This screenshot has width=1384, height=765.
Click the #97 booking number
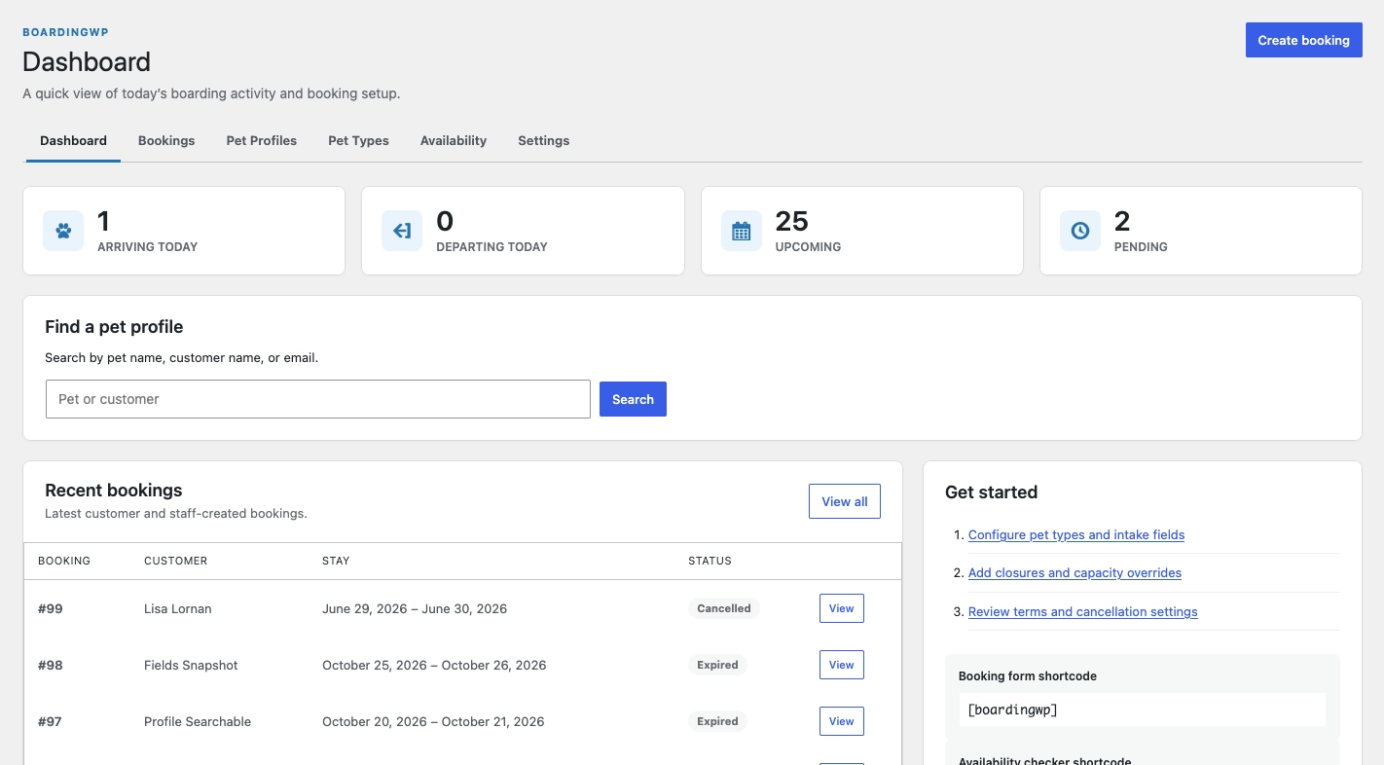(51, 721)
